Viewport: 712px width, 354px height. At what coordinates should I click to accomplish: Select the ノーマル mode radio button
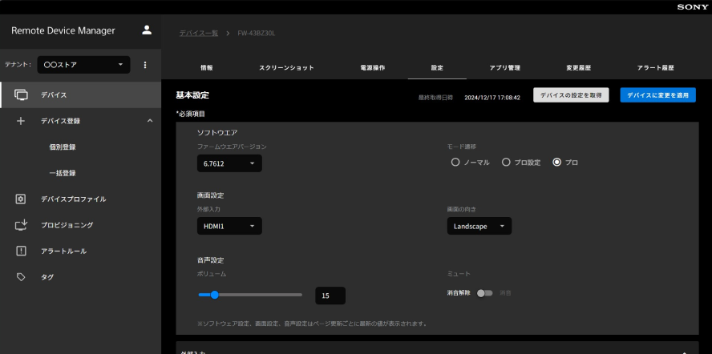(x=455, y=162)
